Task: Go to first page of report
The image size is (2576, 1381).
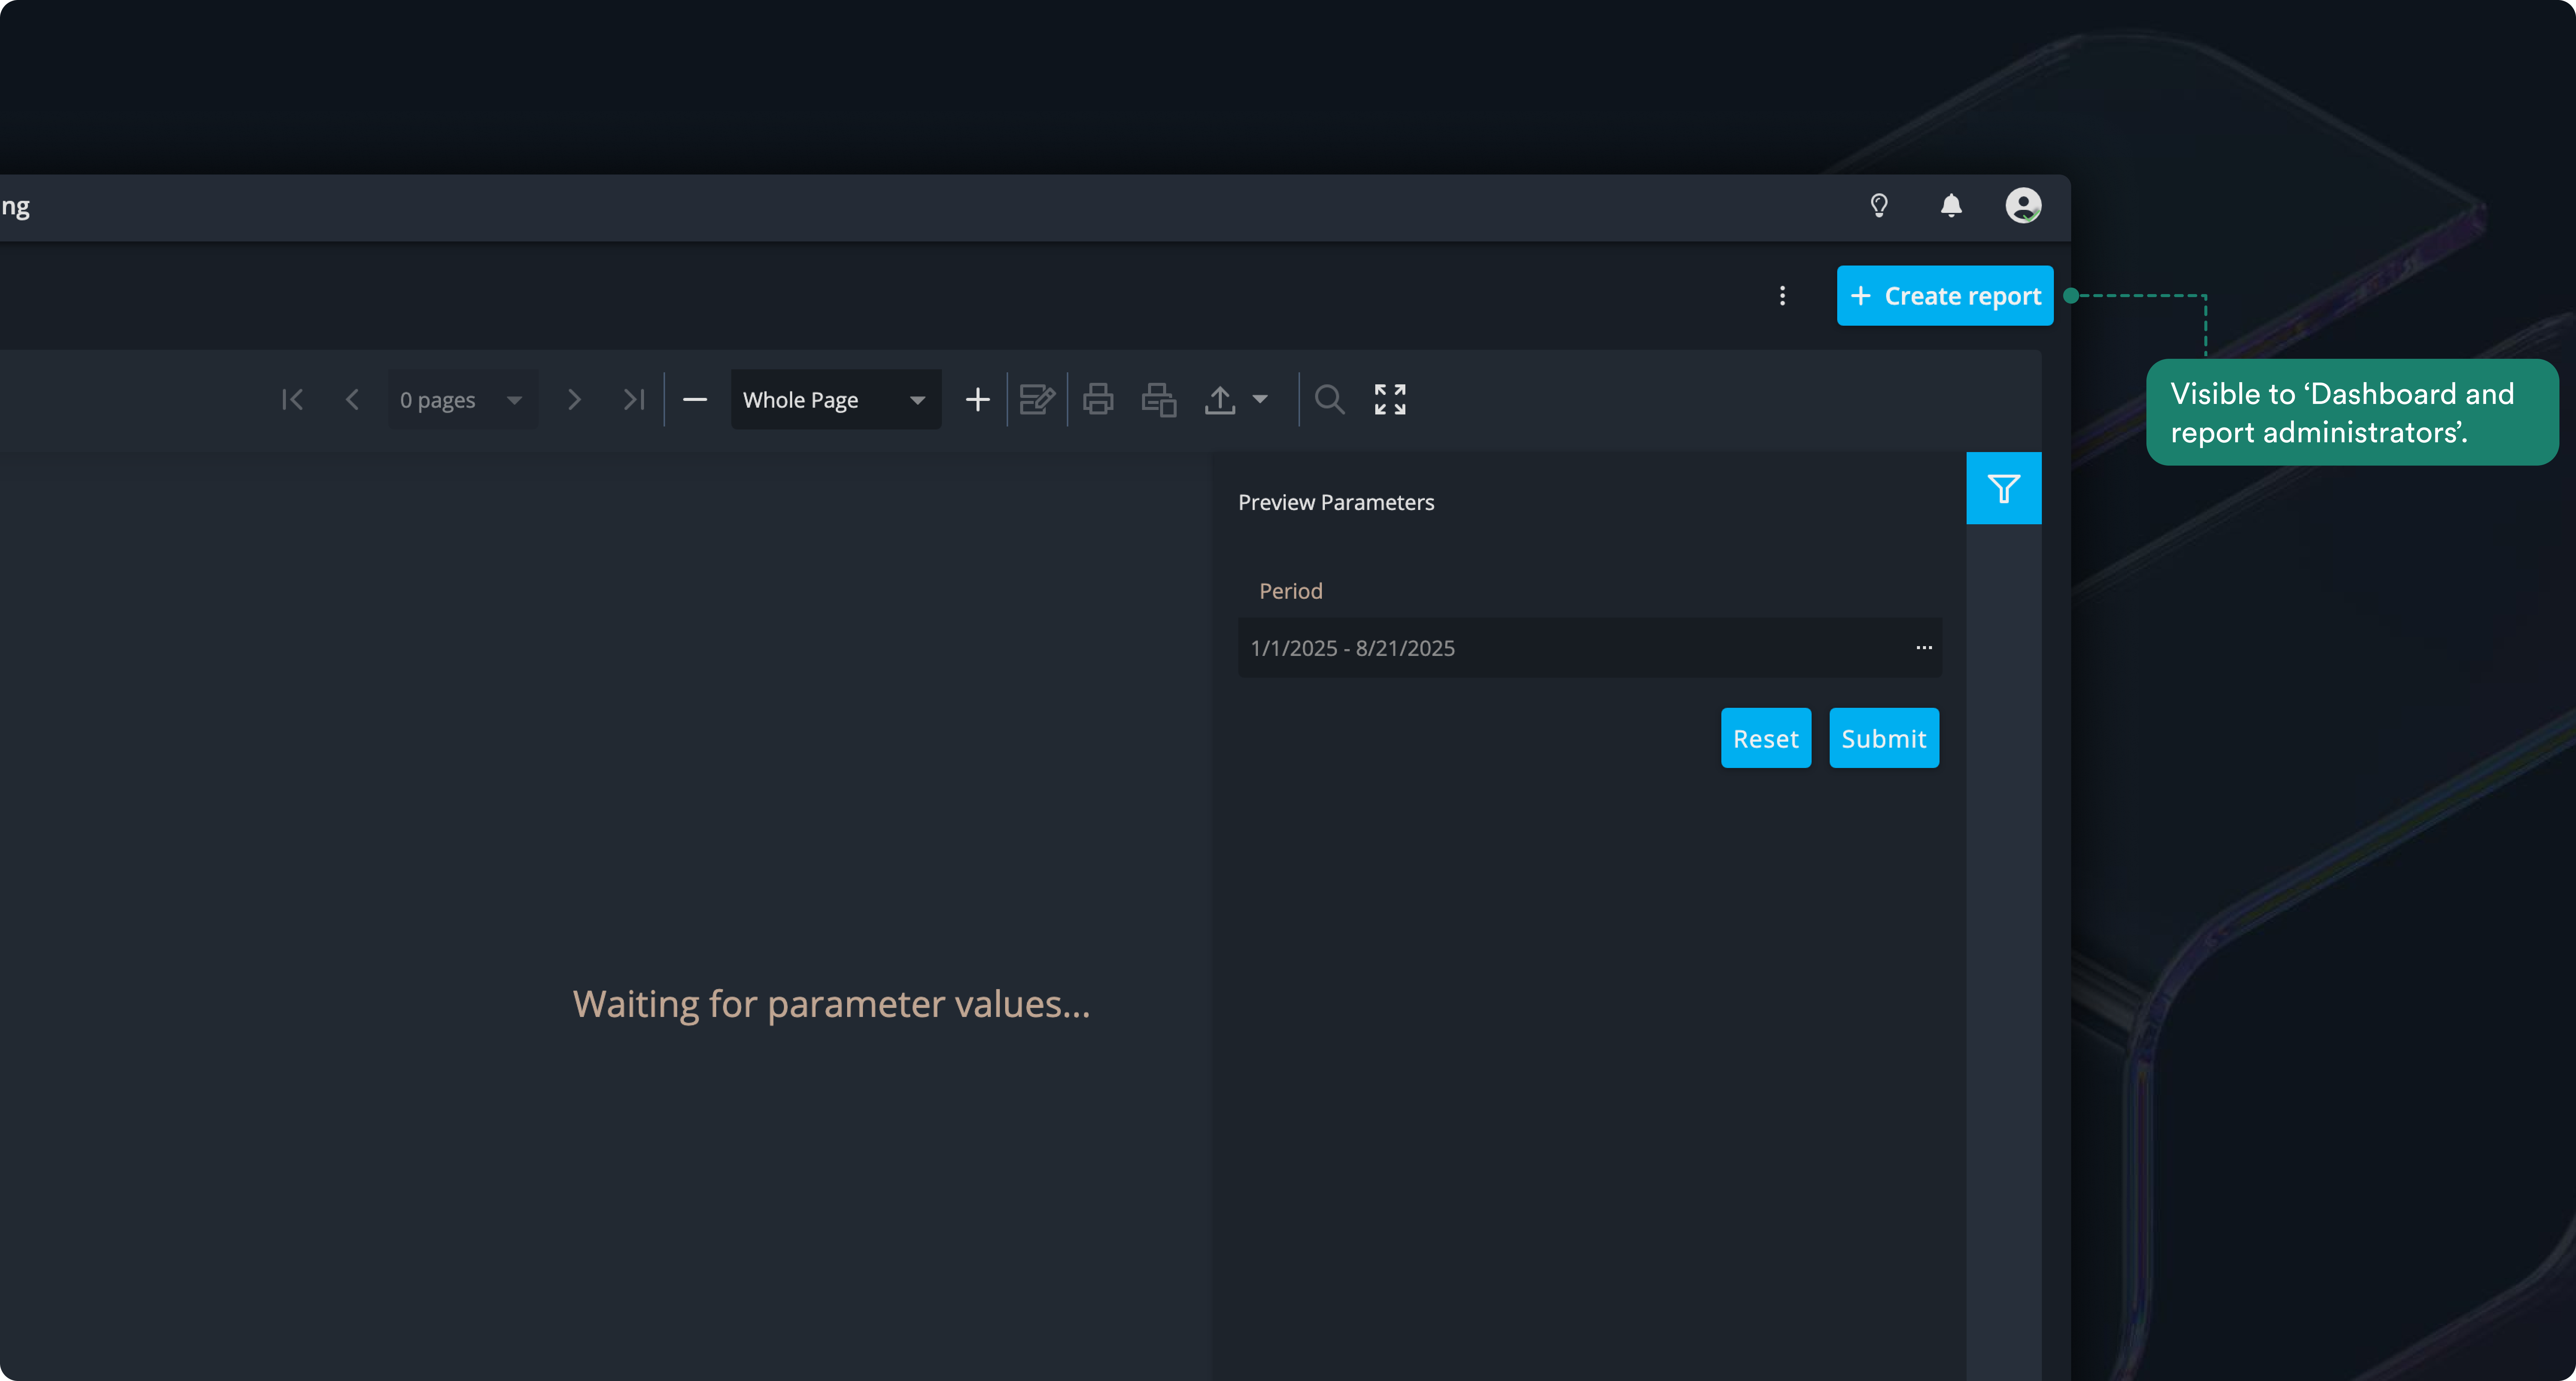Action: [x=292, y=400]
